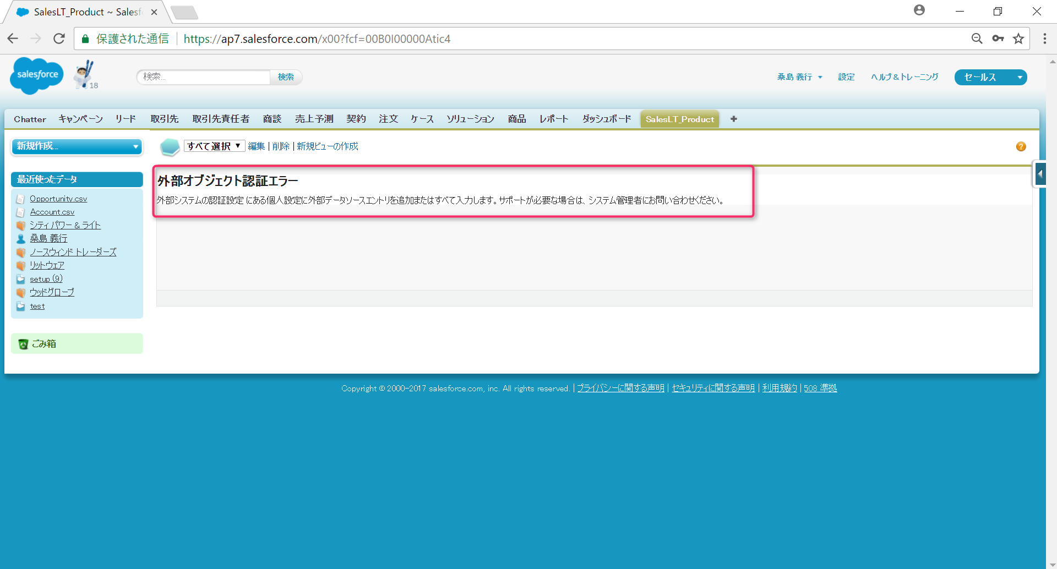This screenshot has height=569, width=1057.
Task: Click inside the 検索 search input field
Action: 203,77
